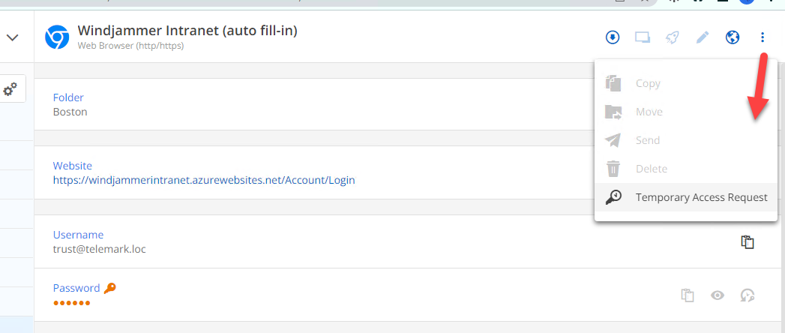Click the password history refresh icon
Screen dimensions: 785x333
tap(748, 295)
